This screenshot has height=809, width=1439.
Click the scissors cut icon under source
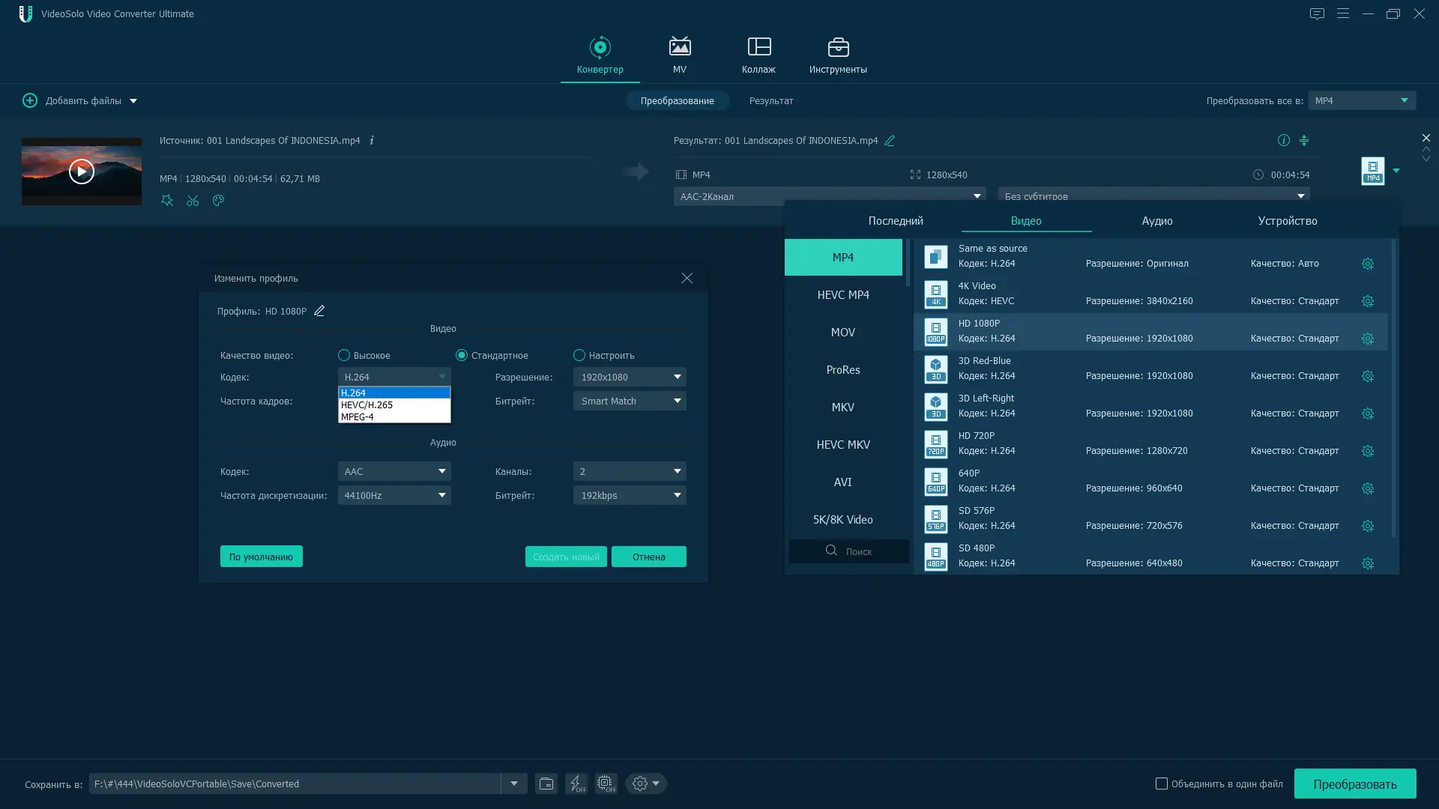pos(193,201)
